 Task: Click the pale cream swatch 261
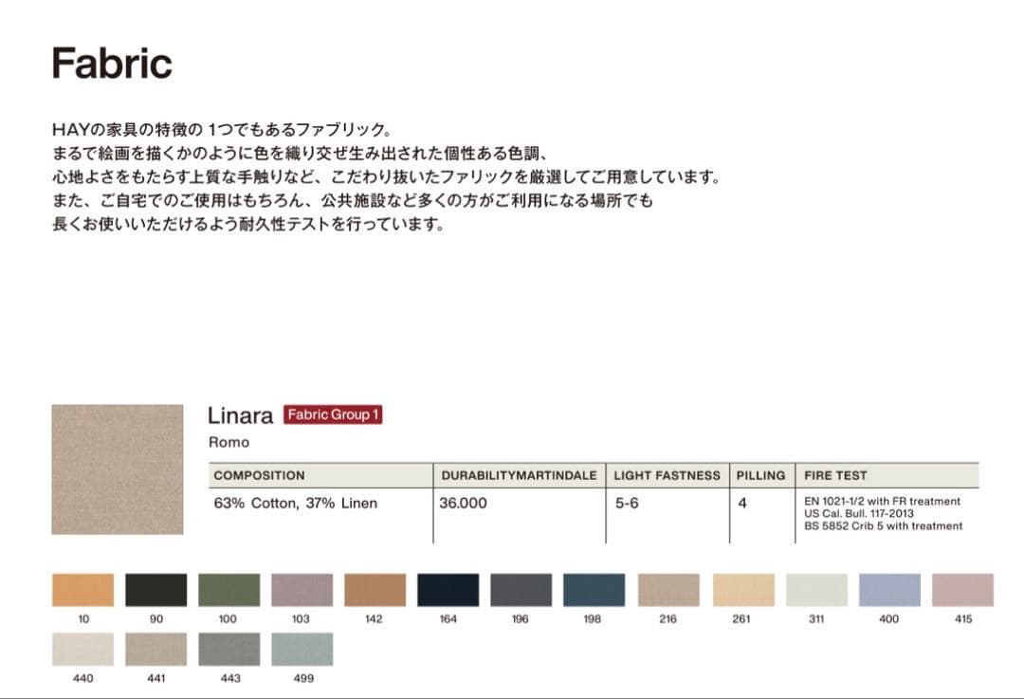pyautogui.click(x=741, y=590)
